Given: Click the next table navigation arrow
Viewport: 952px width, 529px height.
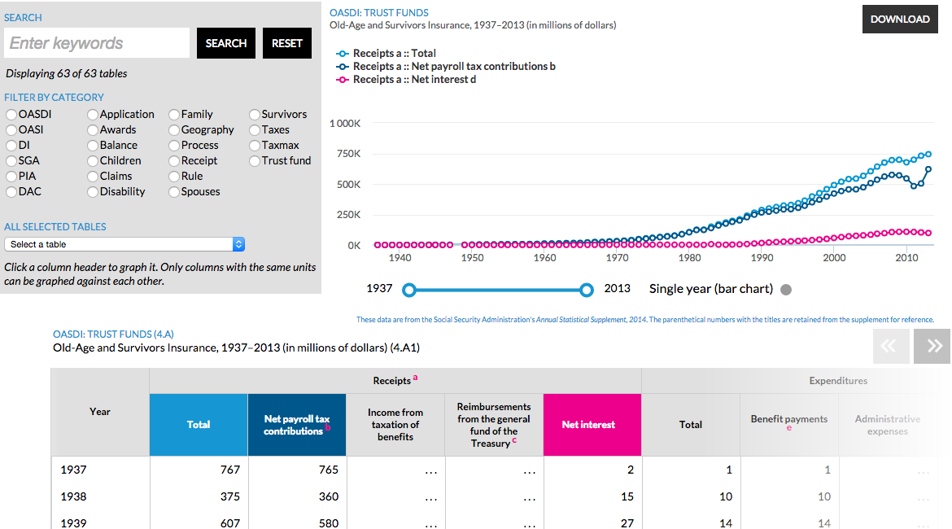Looking at the screenshot, I should pos(931,346).
